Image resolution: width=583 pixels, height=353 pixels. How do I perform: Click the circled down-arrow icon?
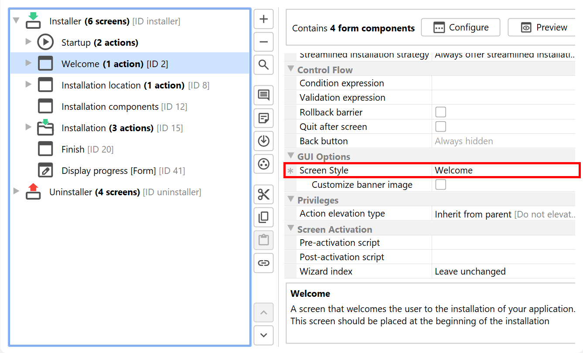pyautogui.click(x=263, y=141)
